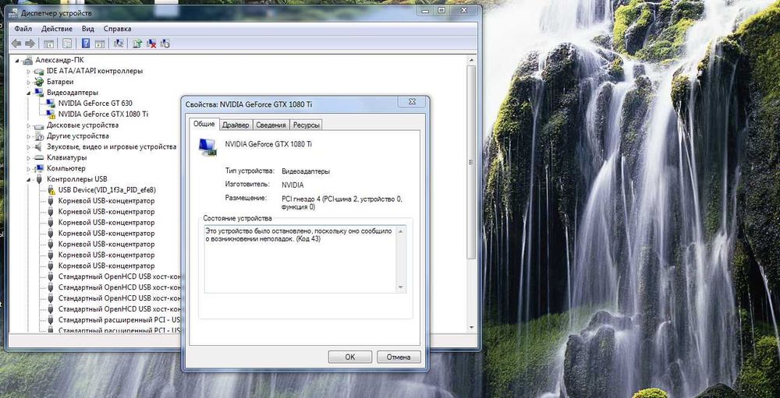Select the Александр-ПК label
Screen dimensions: 780x398
(x=60, y=60)
